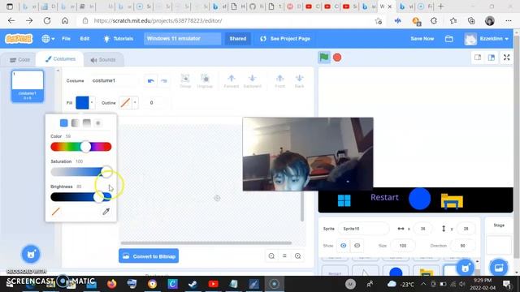Hide the sprite with crossed-eye icon

(x=357, y=246)
